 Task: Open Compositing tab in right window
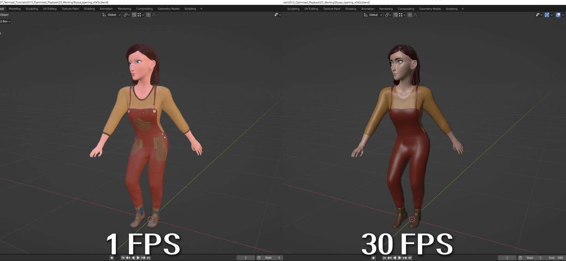pos(406,9)
